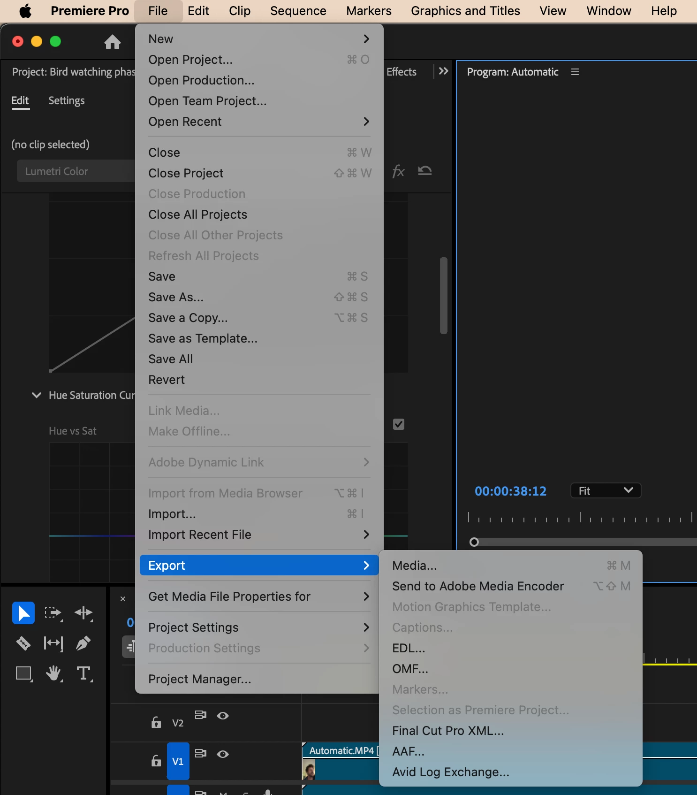Expand Get Media File Properties for submenu
The width and height of the screenshot is (697, 795).
point(259,596)
